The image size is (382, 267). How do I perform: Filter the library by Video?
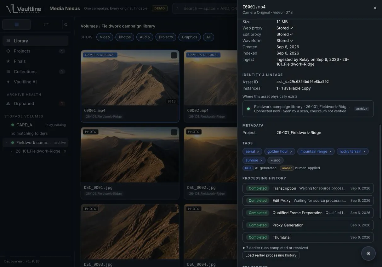click(105, 37)
